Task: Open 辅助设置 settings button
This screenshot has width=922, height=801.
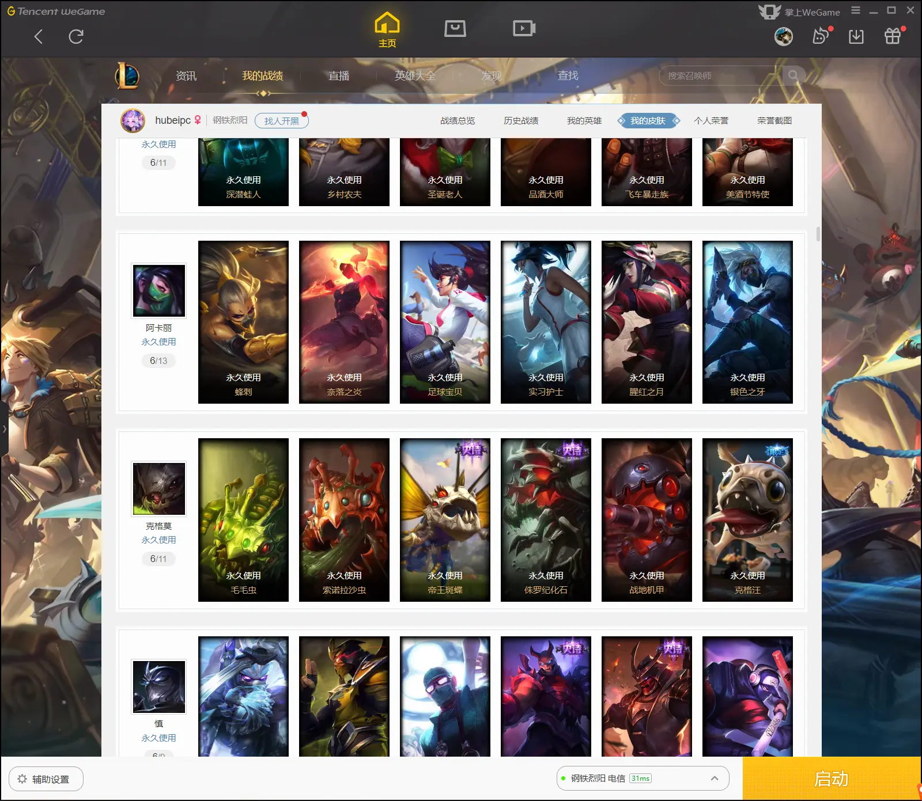Action: coord(46,779)
